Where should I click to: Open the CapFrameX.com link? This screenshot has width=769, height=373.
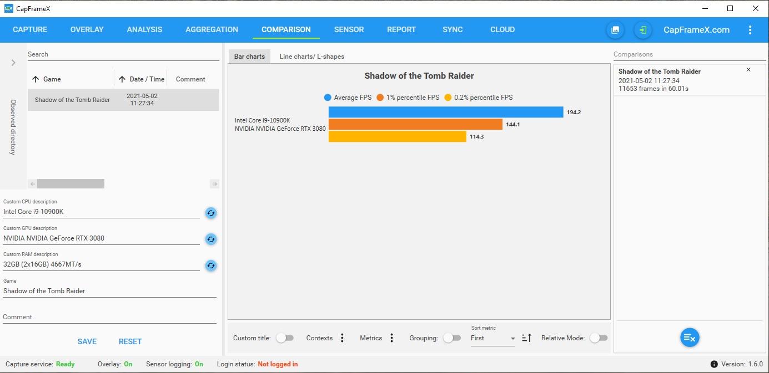click(x=697, y=30)
